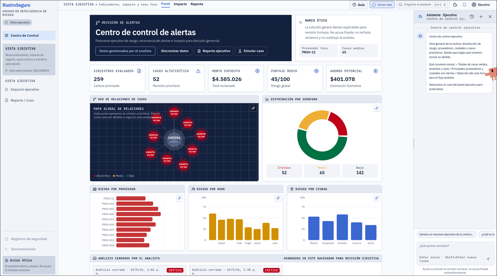497x276 pixels.
Task: Click dollar icon on Ahorro Potencial card
Action: click(x=376, y=71)
